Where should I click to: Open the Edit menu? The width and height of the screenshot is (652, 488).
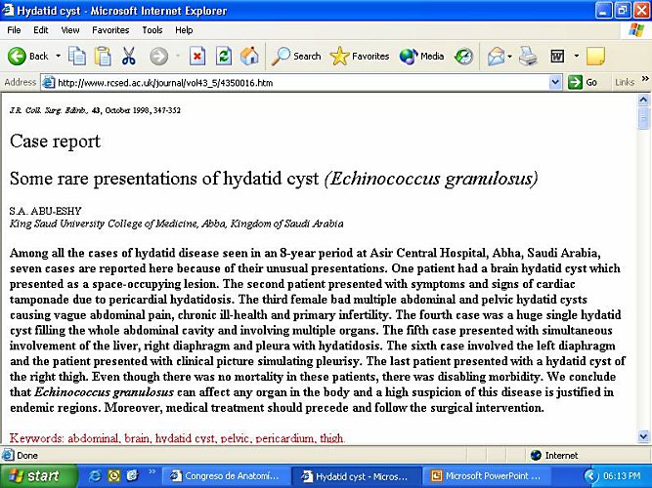pos(41,30)
